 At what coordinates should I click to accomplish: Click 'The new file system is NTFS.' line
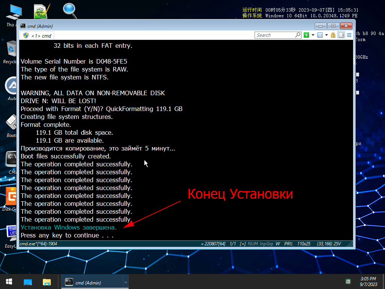(x=65, y=77)
